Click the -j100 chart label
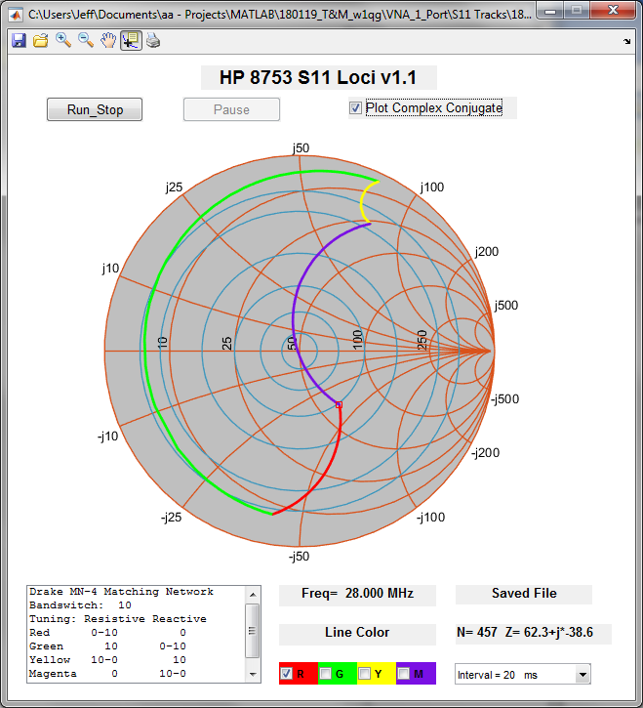 coord(431,518)
